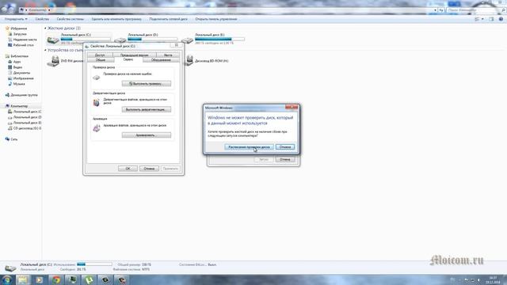Open the Explorer help icon

point(501,19)
